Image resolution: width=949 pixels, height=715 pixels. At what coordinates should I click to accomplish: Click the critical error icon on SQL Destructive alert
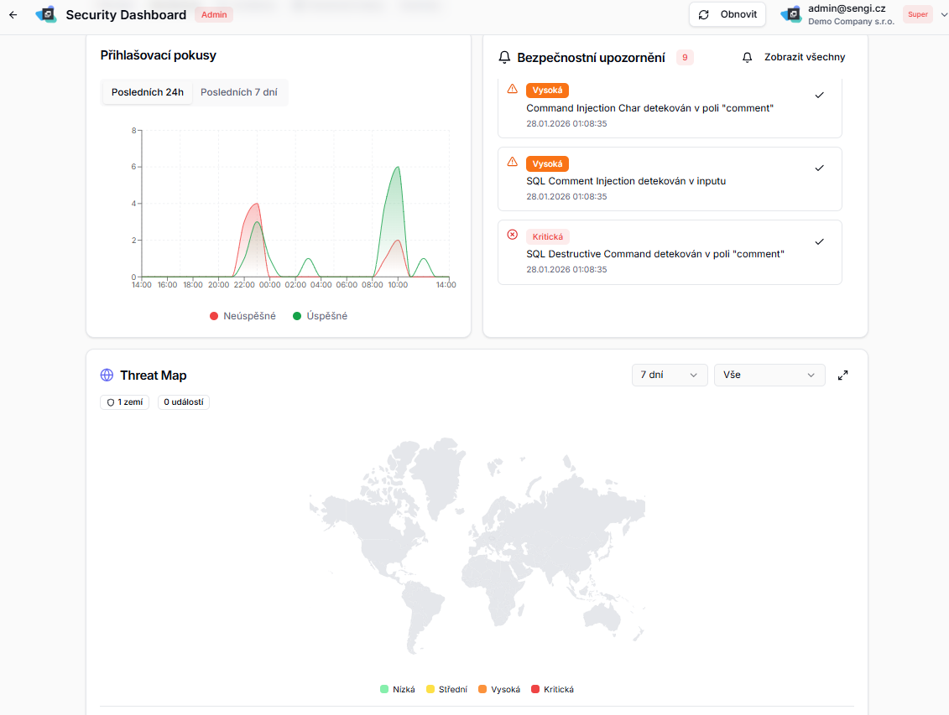(513, 236)
